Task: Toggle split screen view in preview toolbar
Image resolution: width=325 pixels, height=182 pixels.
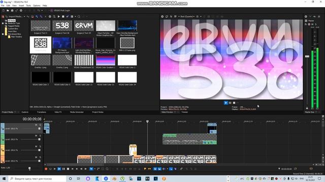Action: 175,17
